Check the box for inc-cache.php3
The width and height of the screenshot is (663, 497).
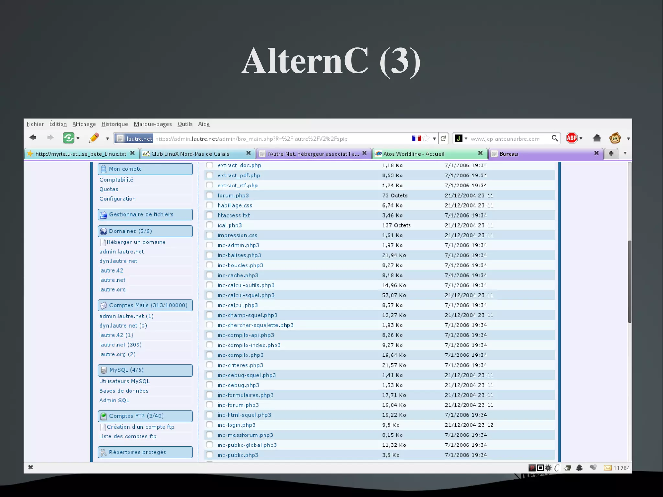[209, 275]
